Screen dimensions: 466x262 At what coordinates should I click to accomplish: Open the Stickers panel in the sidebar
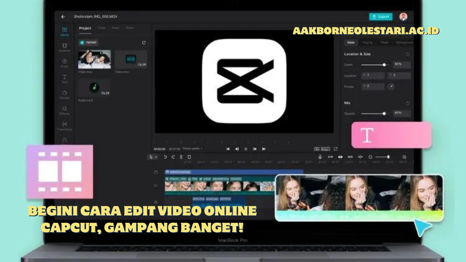(64, 95)
